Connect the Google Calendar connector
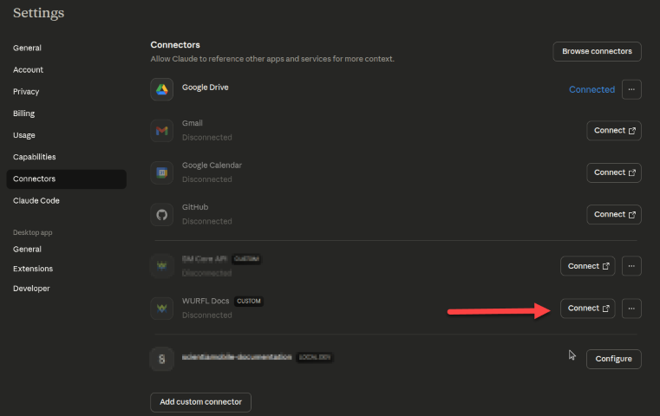Image resolution: width=660 pixels, height=416 pixels. (x=614, y=172)
